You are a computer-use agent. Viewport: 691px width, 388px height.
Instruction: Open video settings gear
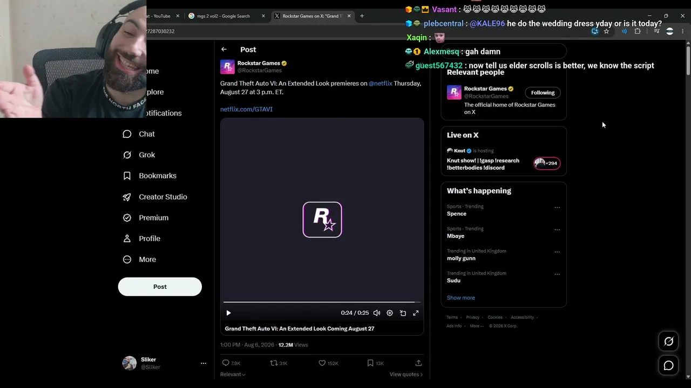pos(390,313)
